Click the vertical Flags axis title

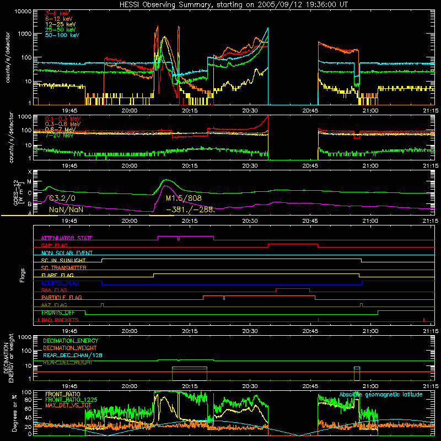23,275
